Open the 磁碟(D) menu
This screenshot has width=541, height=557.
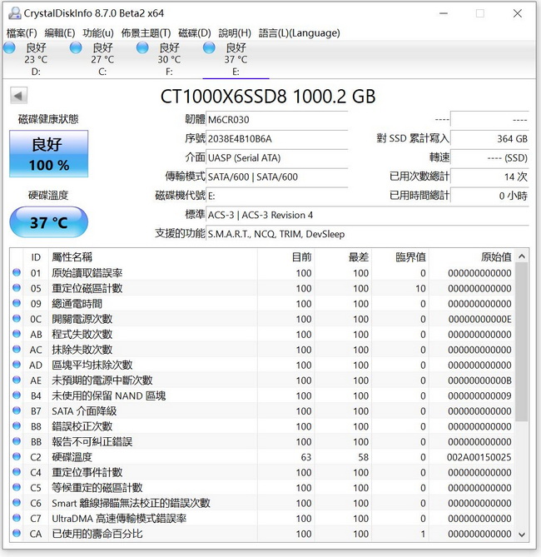[x=195, y=33]
